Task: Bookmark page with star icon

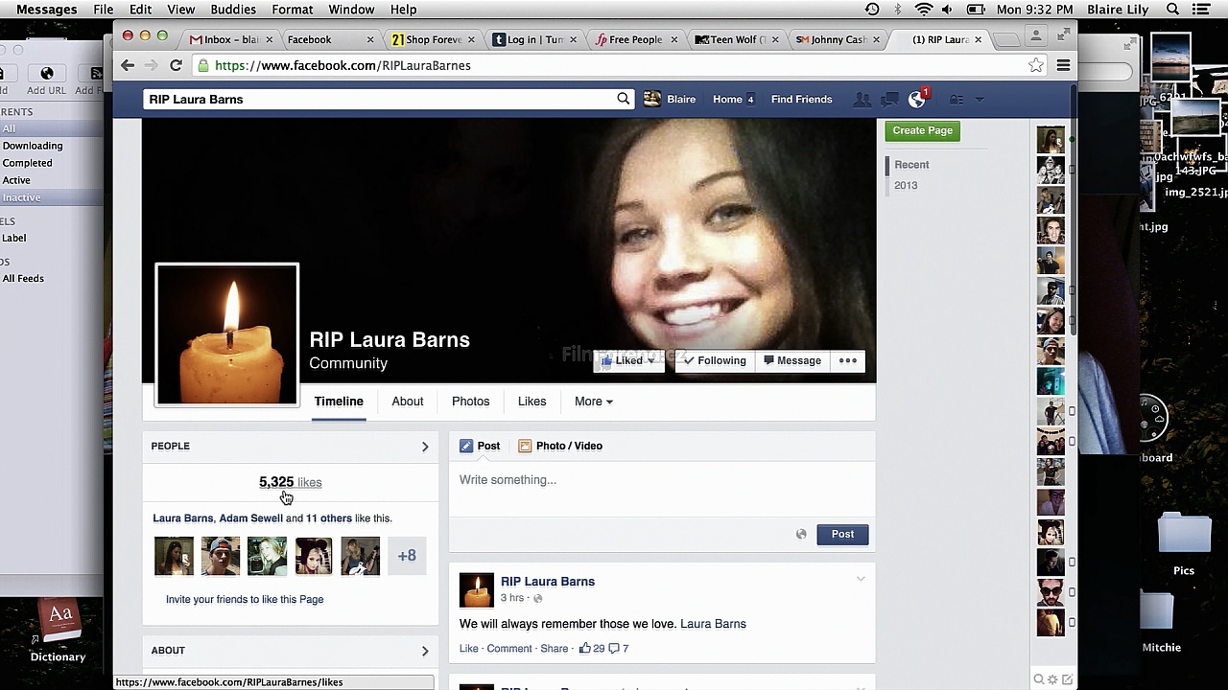Action: 1036,65
